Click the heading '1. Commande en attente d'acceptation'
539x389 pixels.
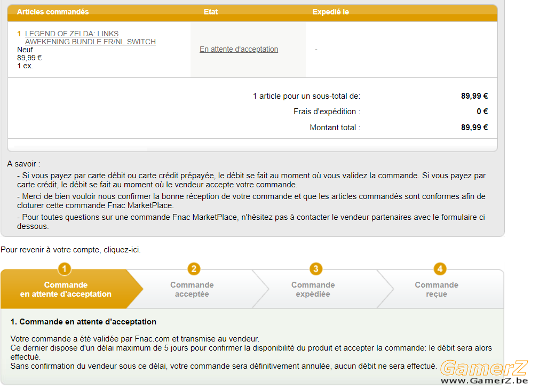click(x=84, y=322)
